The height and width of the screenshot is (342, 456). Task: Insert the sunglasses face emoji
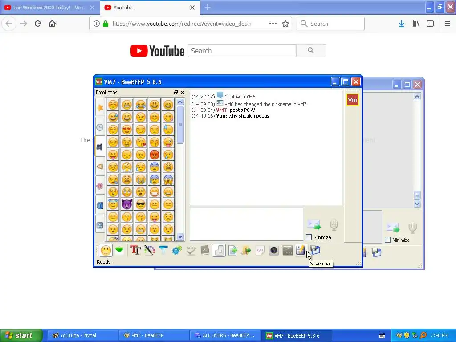(x=140, y=204)
